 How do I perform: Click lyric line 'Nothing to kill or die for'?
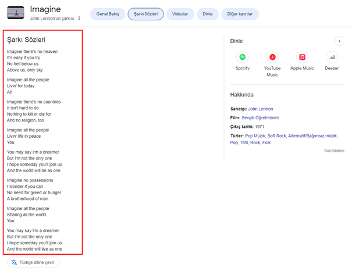click(x=29, y=114)
